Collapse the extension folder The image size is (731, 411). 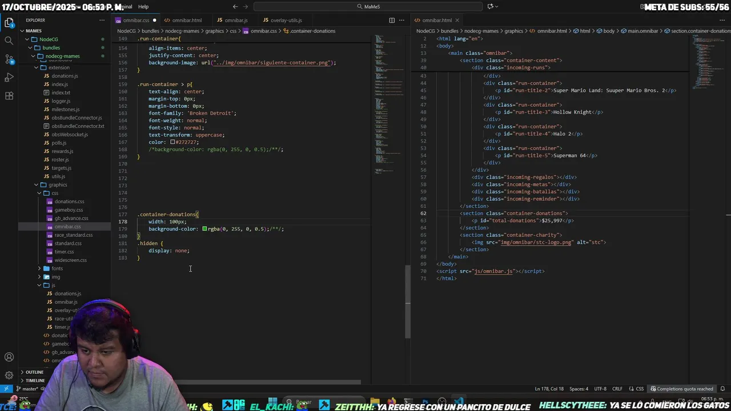[58, 67]
